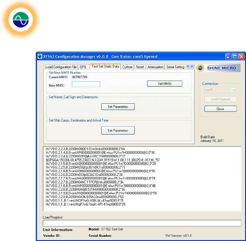Click the Serial Number label
246x241 pixels.
point(100,236)
